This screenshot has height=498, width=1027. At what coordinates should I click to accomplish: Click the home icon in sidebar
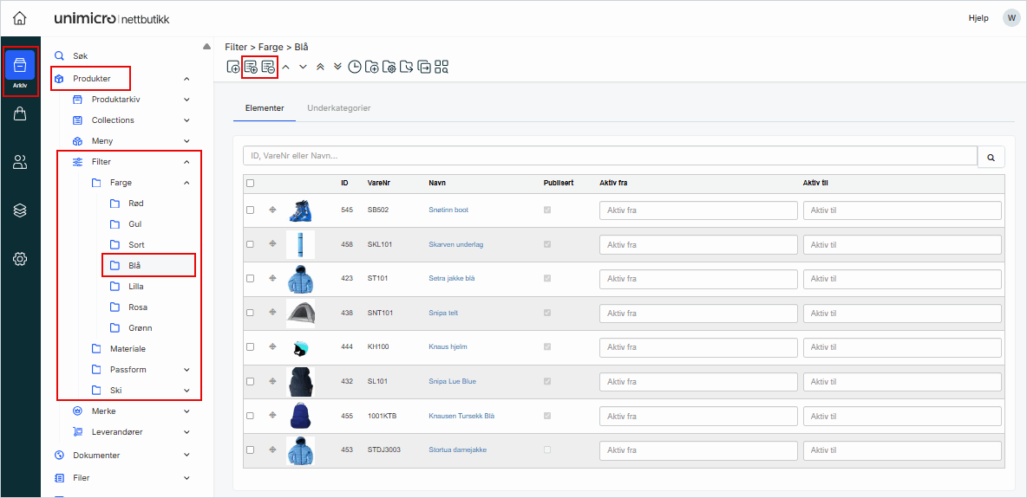point(19,18)
